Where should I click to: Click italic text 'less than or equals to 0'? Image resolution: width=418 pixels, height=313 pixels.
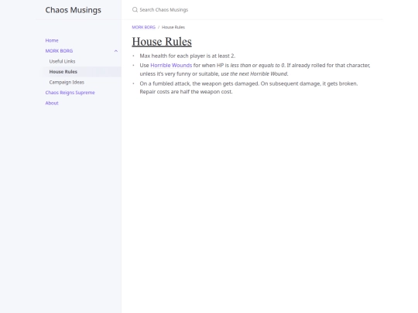pos(257,65)
